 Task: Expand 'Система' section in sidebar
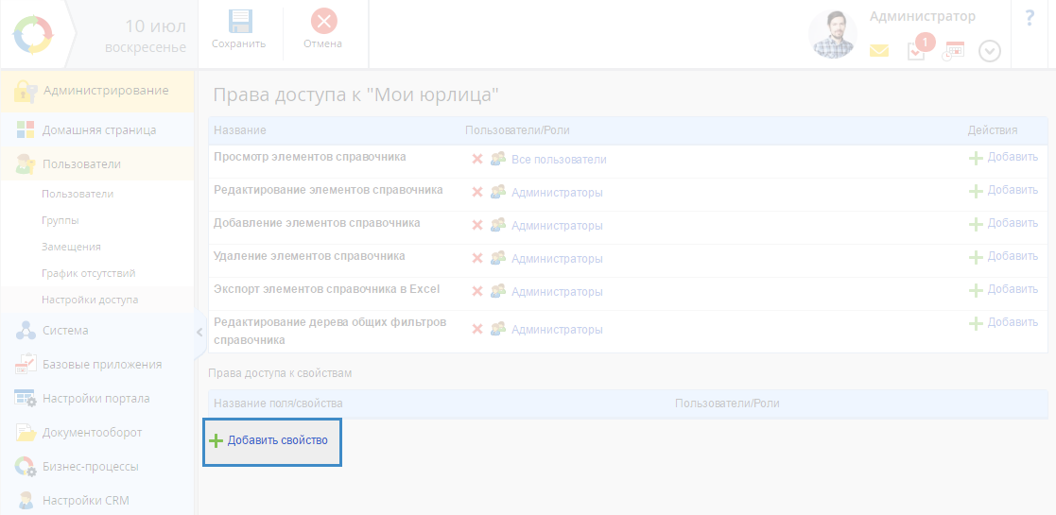[x=65, y=331]
